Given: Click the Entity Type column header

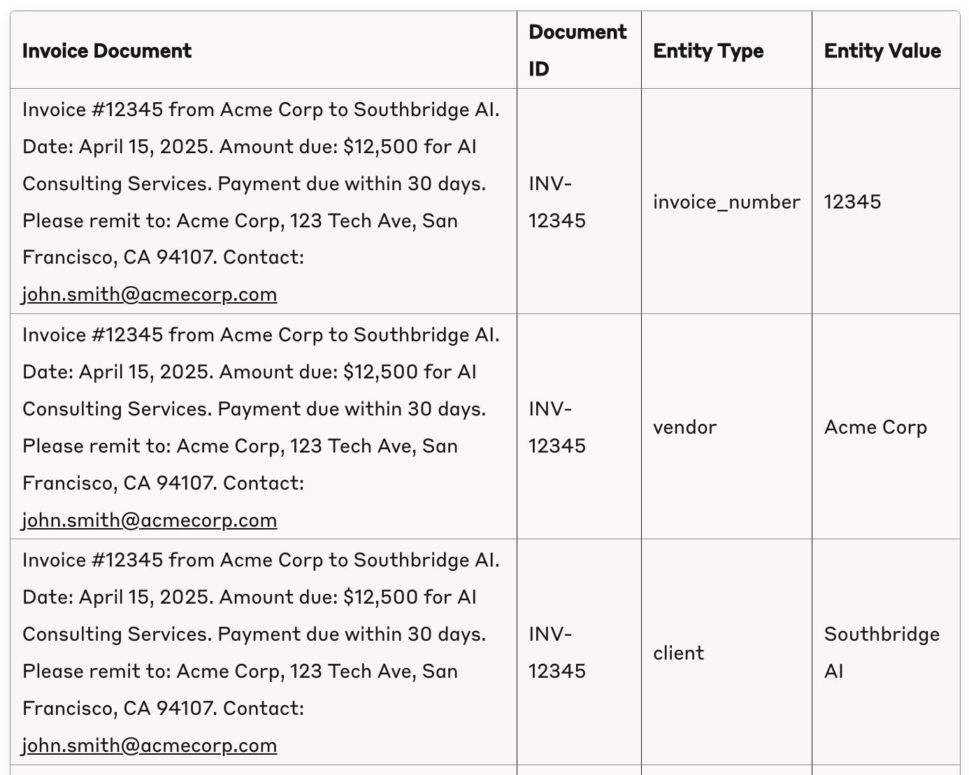Looking at the screenshot, I should [x=708, y=51].
